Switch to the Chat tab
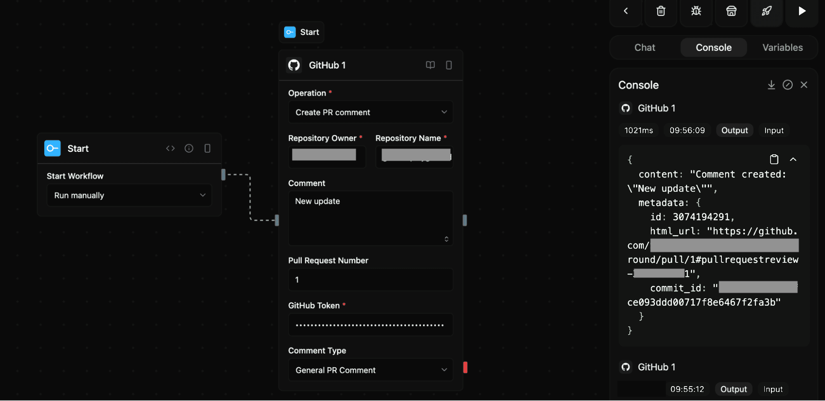This screenshot has width=825, height=401. pyautogui.click(x=644, y=48)
